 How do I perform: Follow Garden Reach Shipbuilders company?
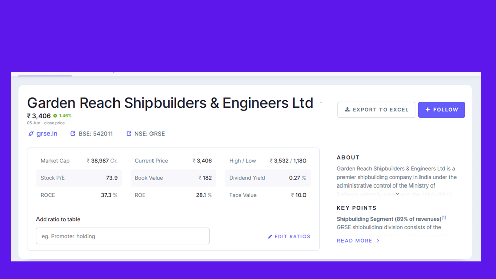pos(441,110)
